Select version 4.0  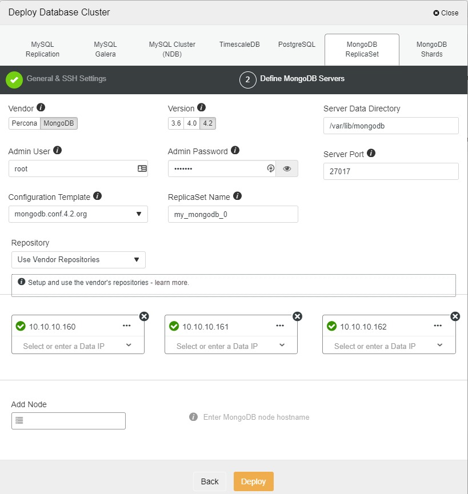[191, 123]
